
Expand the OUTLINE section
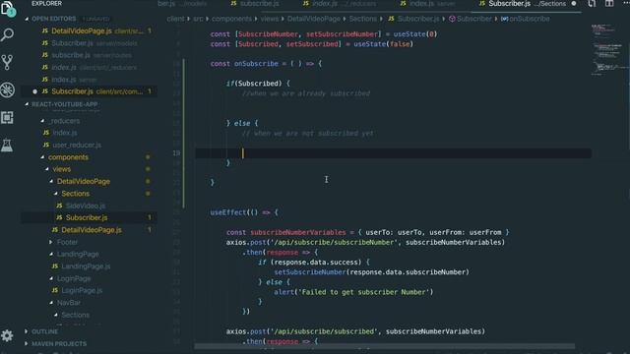tap(27, 331)
